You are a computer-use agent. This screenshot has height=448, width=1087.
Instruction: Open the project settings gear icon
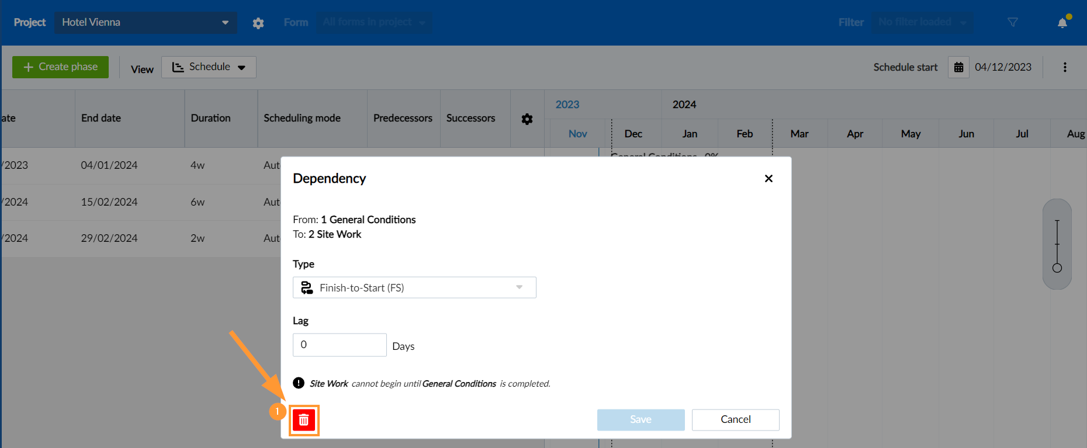[258, 23]
